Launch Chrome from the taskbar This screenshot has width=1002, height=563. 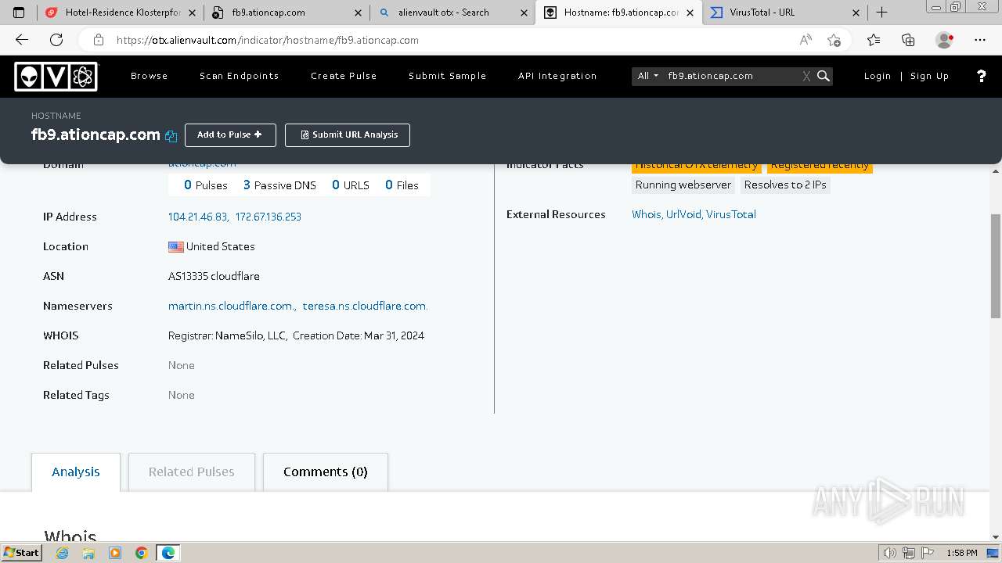tap(142, 553)
